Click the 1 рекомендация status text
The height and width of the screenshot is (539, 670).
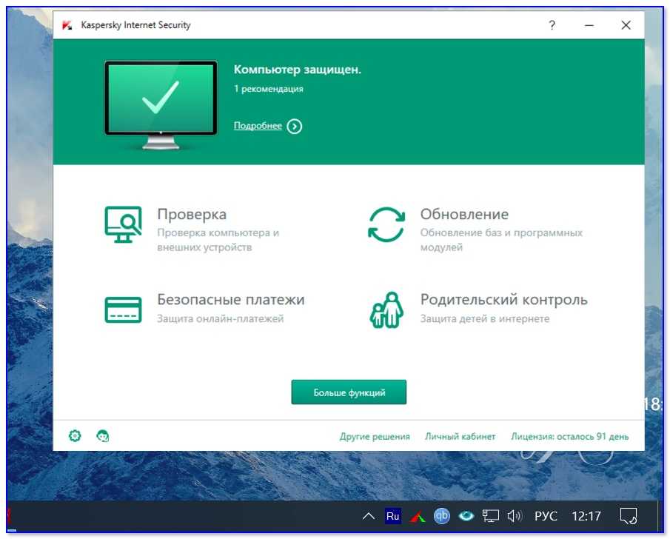269,89
